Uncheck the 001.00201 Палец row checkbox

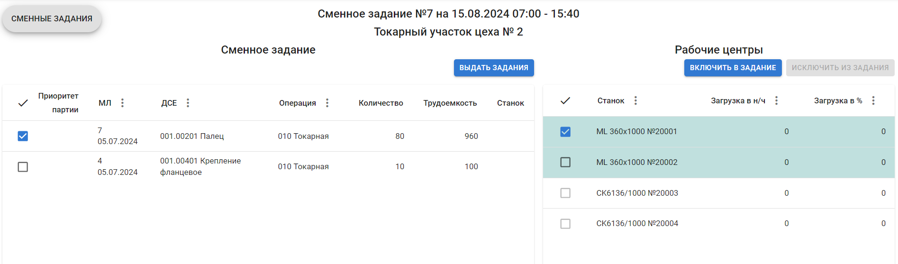pyautogui.click(x=23, y=136)
